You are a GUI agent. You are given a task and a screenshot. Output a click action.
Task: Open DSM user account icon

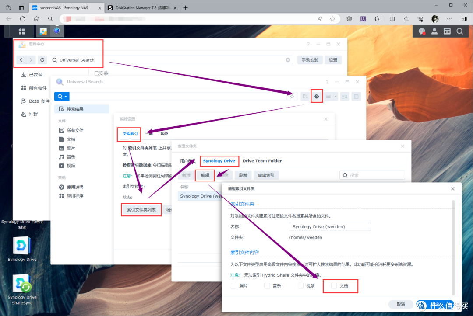(x=434, y=31)
